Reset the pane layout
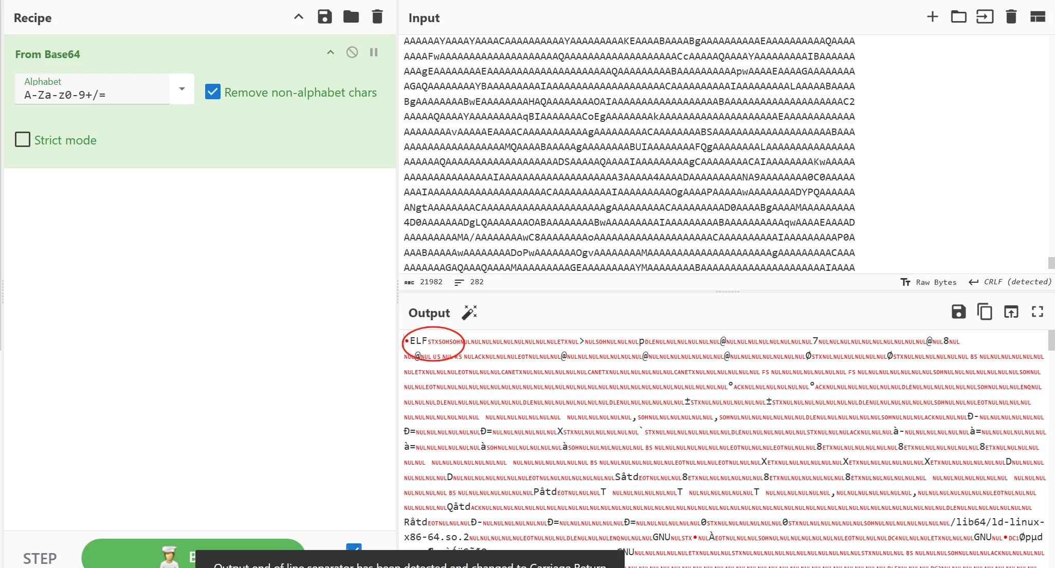This screenshot has width=1055, height=568. (x=1038, y=17)
